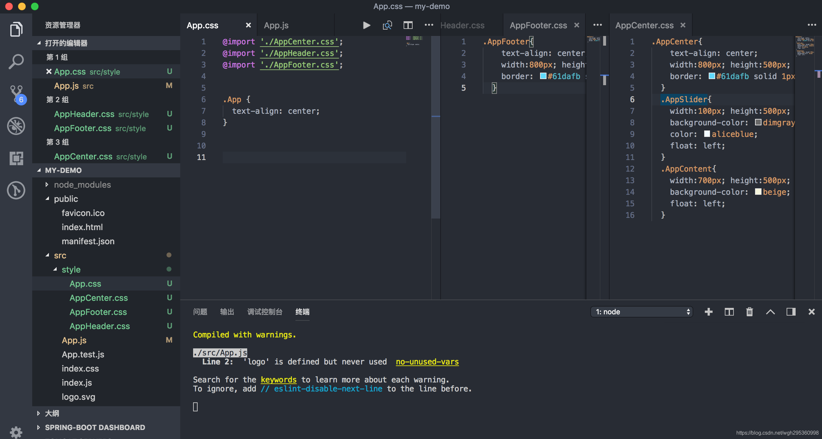The width and height of the screenshot is (822, 439).
Task: Open the 调试控制台 debug console tab
Action: (265, 312)
